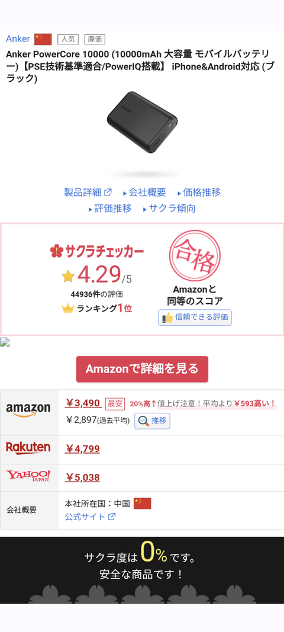Click the China flag icon beside Anker
284x632 pixels.
(x=43, y=39)
